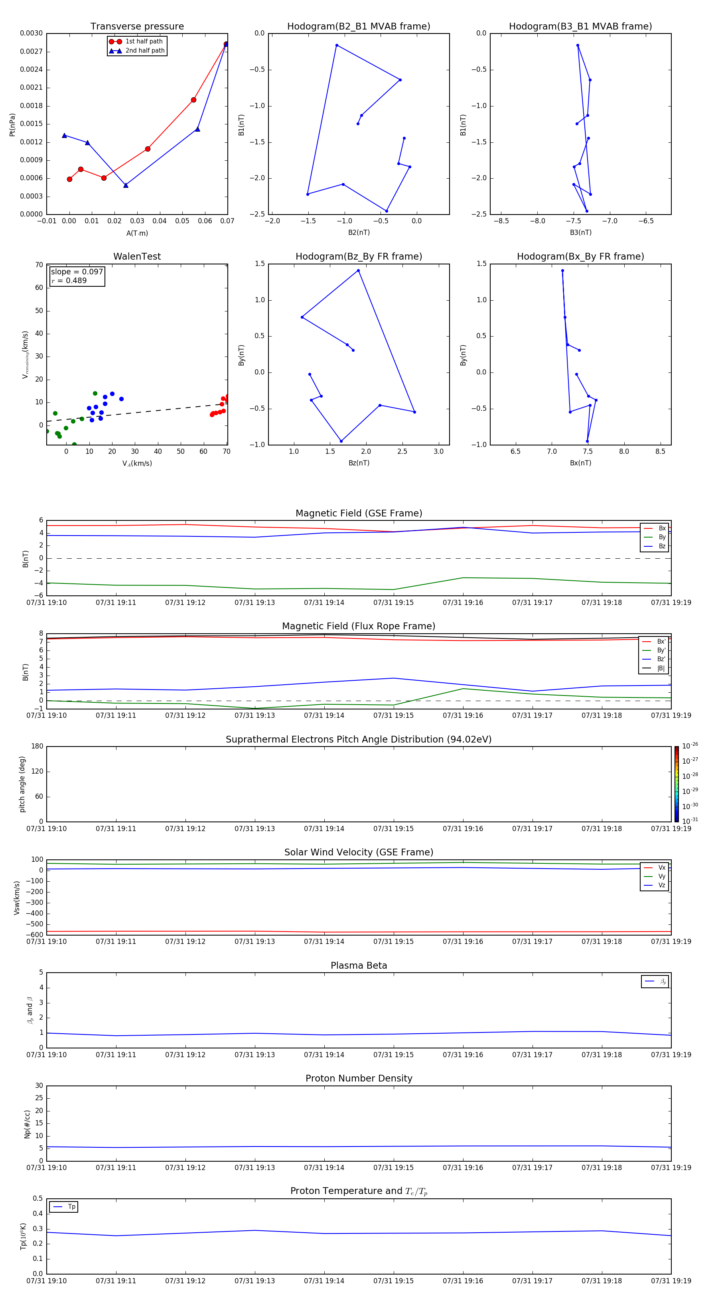Click 'Bx(nT)' x-axis label
Image resolution: width=718 pixels, height=1316 pixels.
pos(580,463)
